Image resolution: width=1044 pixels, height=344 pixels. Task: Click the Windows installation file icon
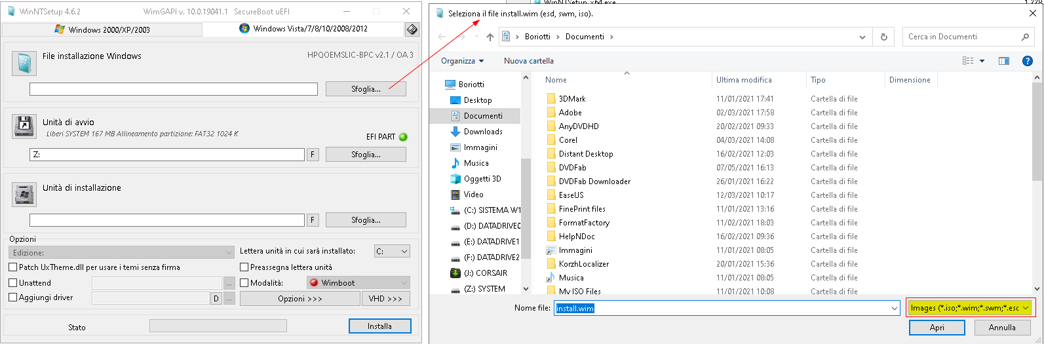pyautogui.click(x=24, y=64)
